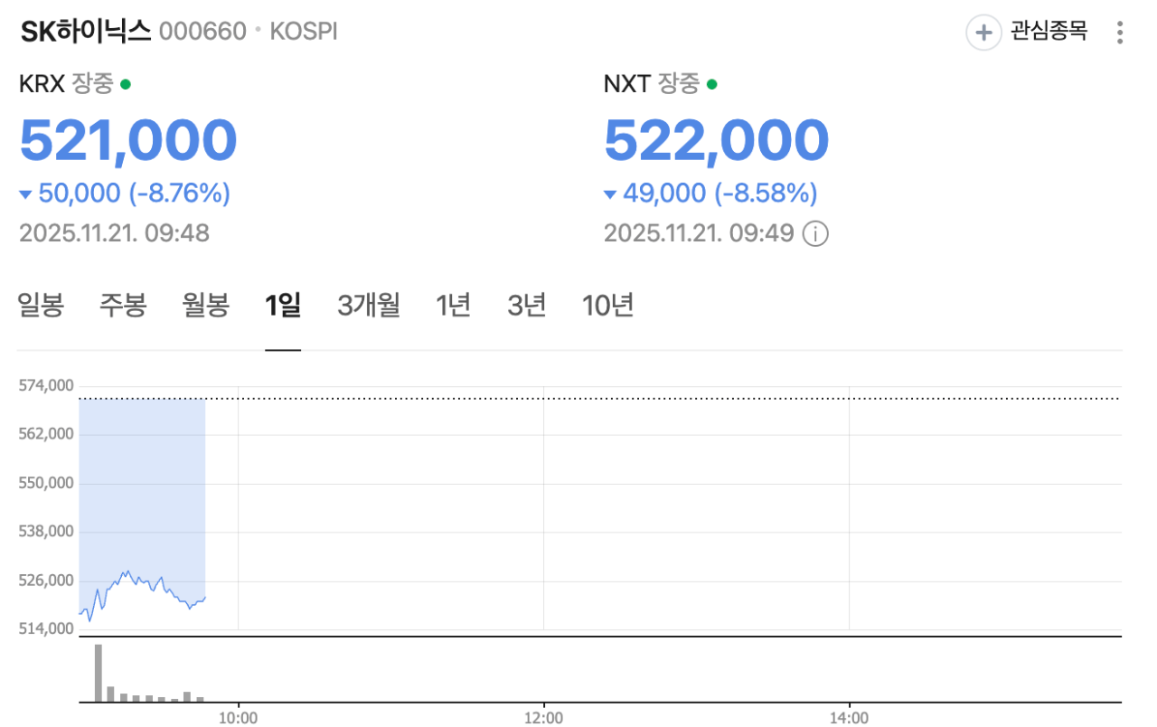Click the SK하이닉스 stock name
The height and width of the screenshot is (727, 1157).
85,32
